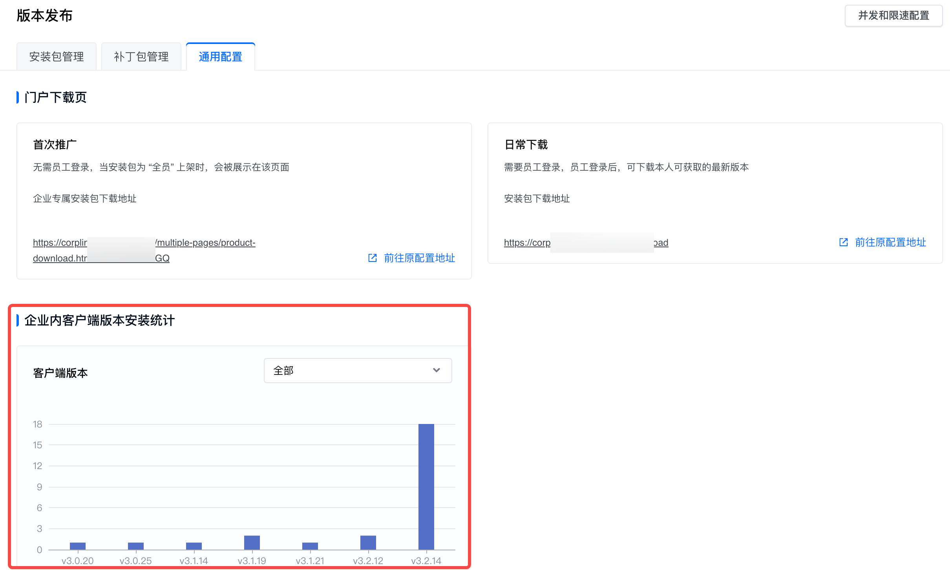The width and height of the screenshot is (950, 570).
Task: Click 并发和限速配置 button
Action: coord(893,16)
